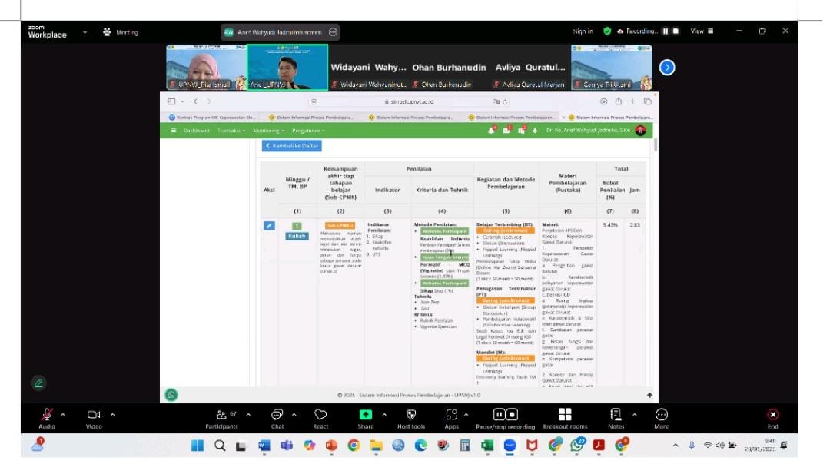The image size is (830, 464).
Task: Expand video options arrow next to Video
Action: pyautogui.click(x=112, y=415)
